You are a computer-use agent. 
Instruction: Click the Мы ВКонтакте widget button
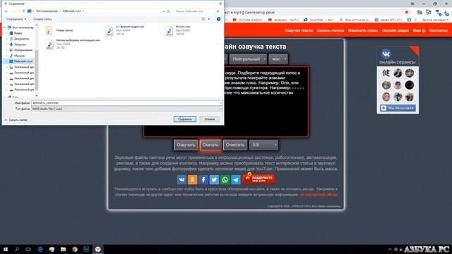pyautogui.click(x=398, y=108)
